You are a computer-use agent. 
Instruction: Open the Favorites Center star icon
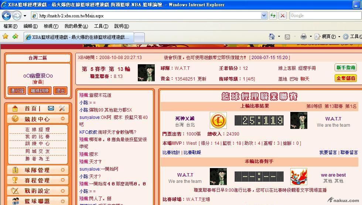[5, 37]
